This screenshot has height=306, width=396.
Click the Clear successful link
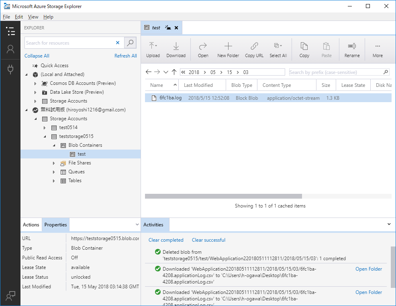(x=208, y=240)
